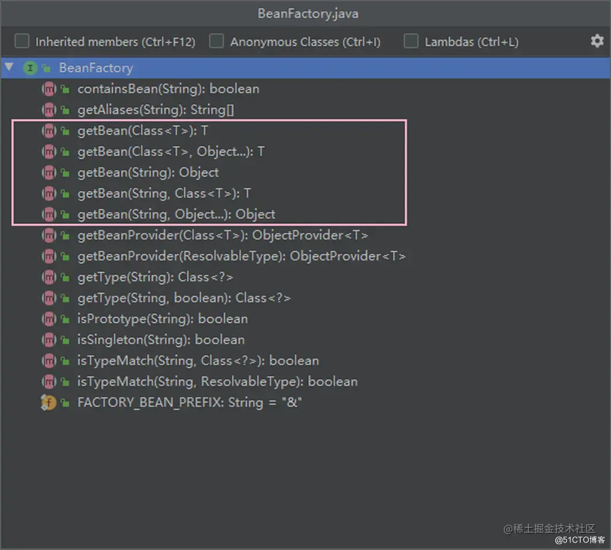Jump to getBeanProvider(Class<T>): ObjectProvider<T>
611x550 pixels.
222,235
